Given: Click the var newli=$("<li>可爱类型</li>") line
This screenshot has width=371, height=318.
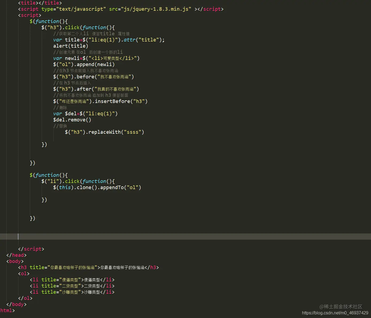Looking at the screenshot, I should coord(96,58).
